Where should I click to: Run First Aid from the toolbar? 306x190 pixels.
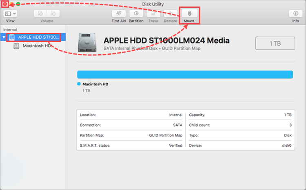(x=119, y=13)
